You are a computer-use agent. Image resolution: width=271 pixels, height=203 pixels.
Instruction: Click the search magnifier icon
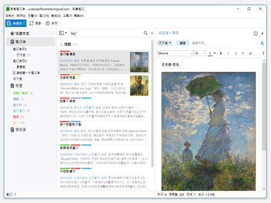[x=146, y=33]
